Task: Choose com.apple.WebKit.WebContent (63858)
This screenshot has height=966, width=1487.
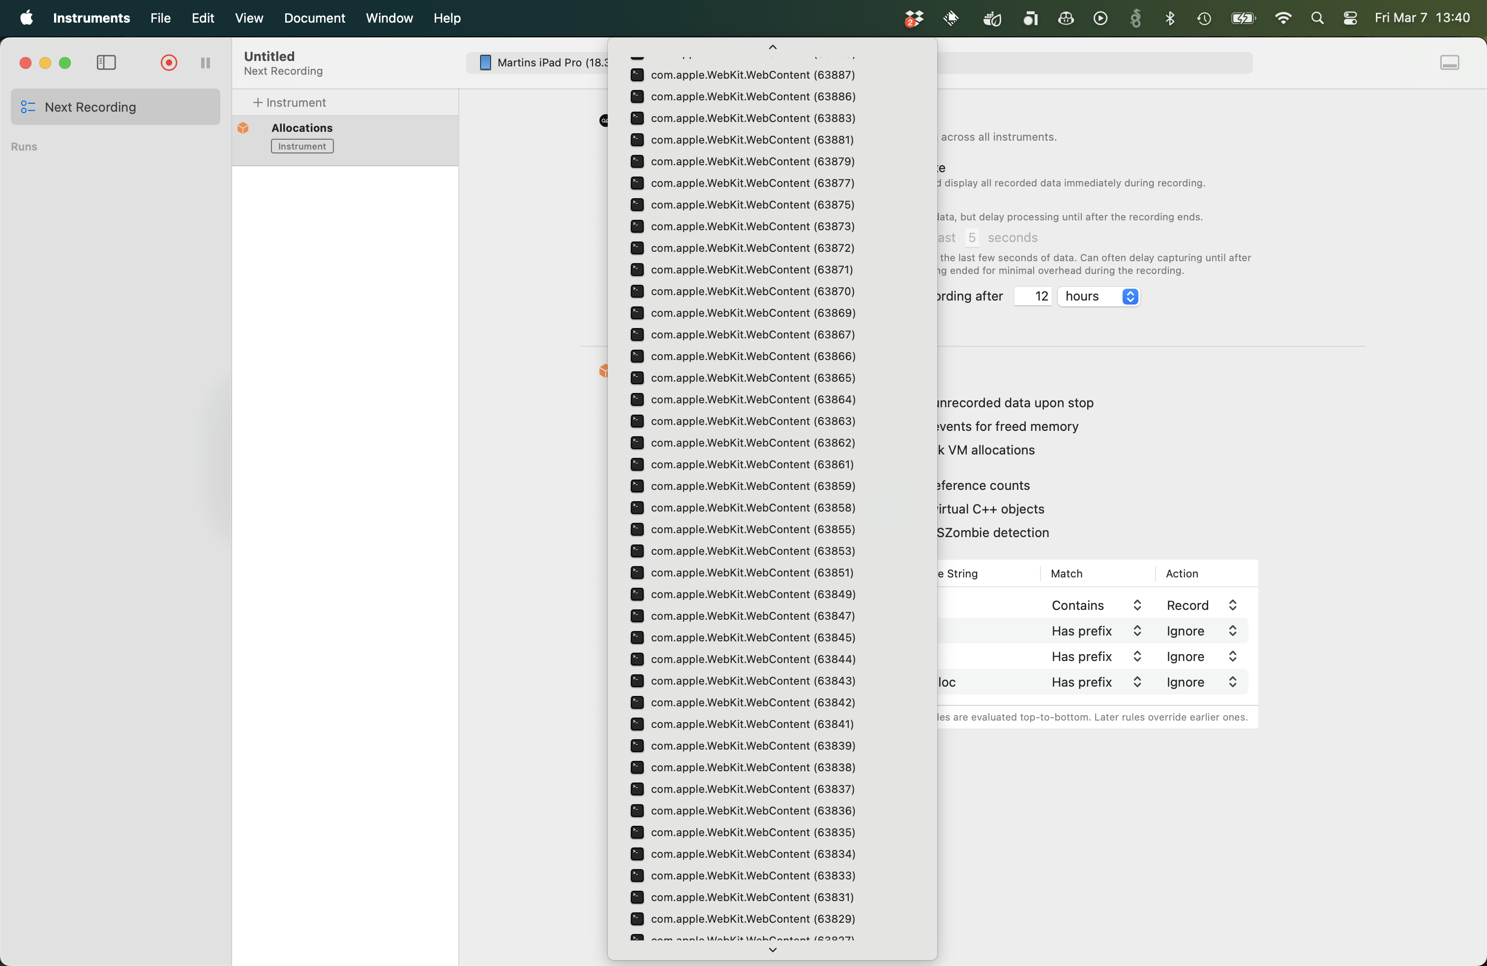Action: coord(772,508)
